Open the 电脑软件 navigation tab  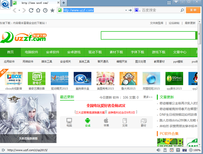point(32,52)
